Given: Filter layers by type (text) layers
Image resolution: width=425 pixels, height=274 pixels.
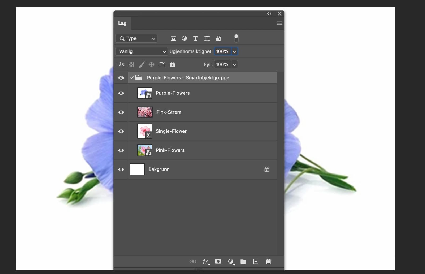Looking at the screenshot, I should tap(195, 38).
